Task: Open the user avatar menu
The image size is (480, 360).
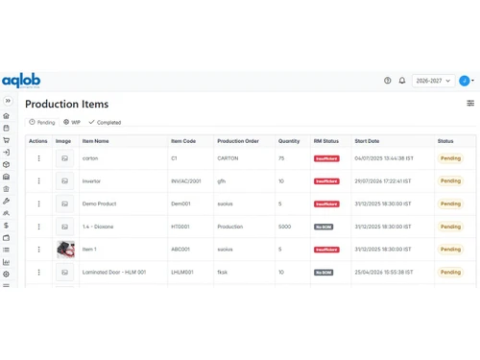Action: pos(467,81)
